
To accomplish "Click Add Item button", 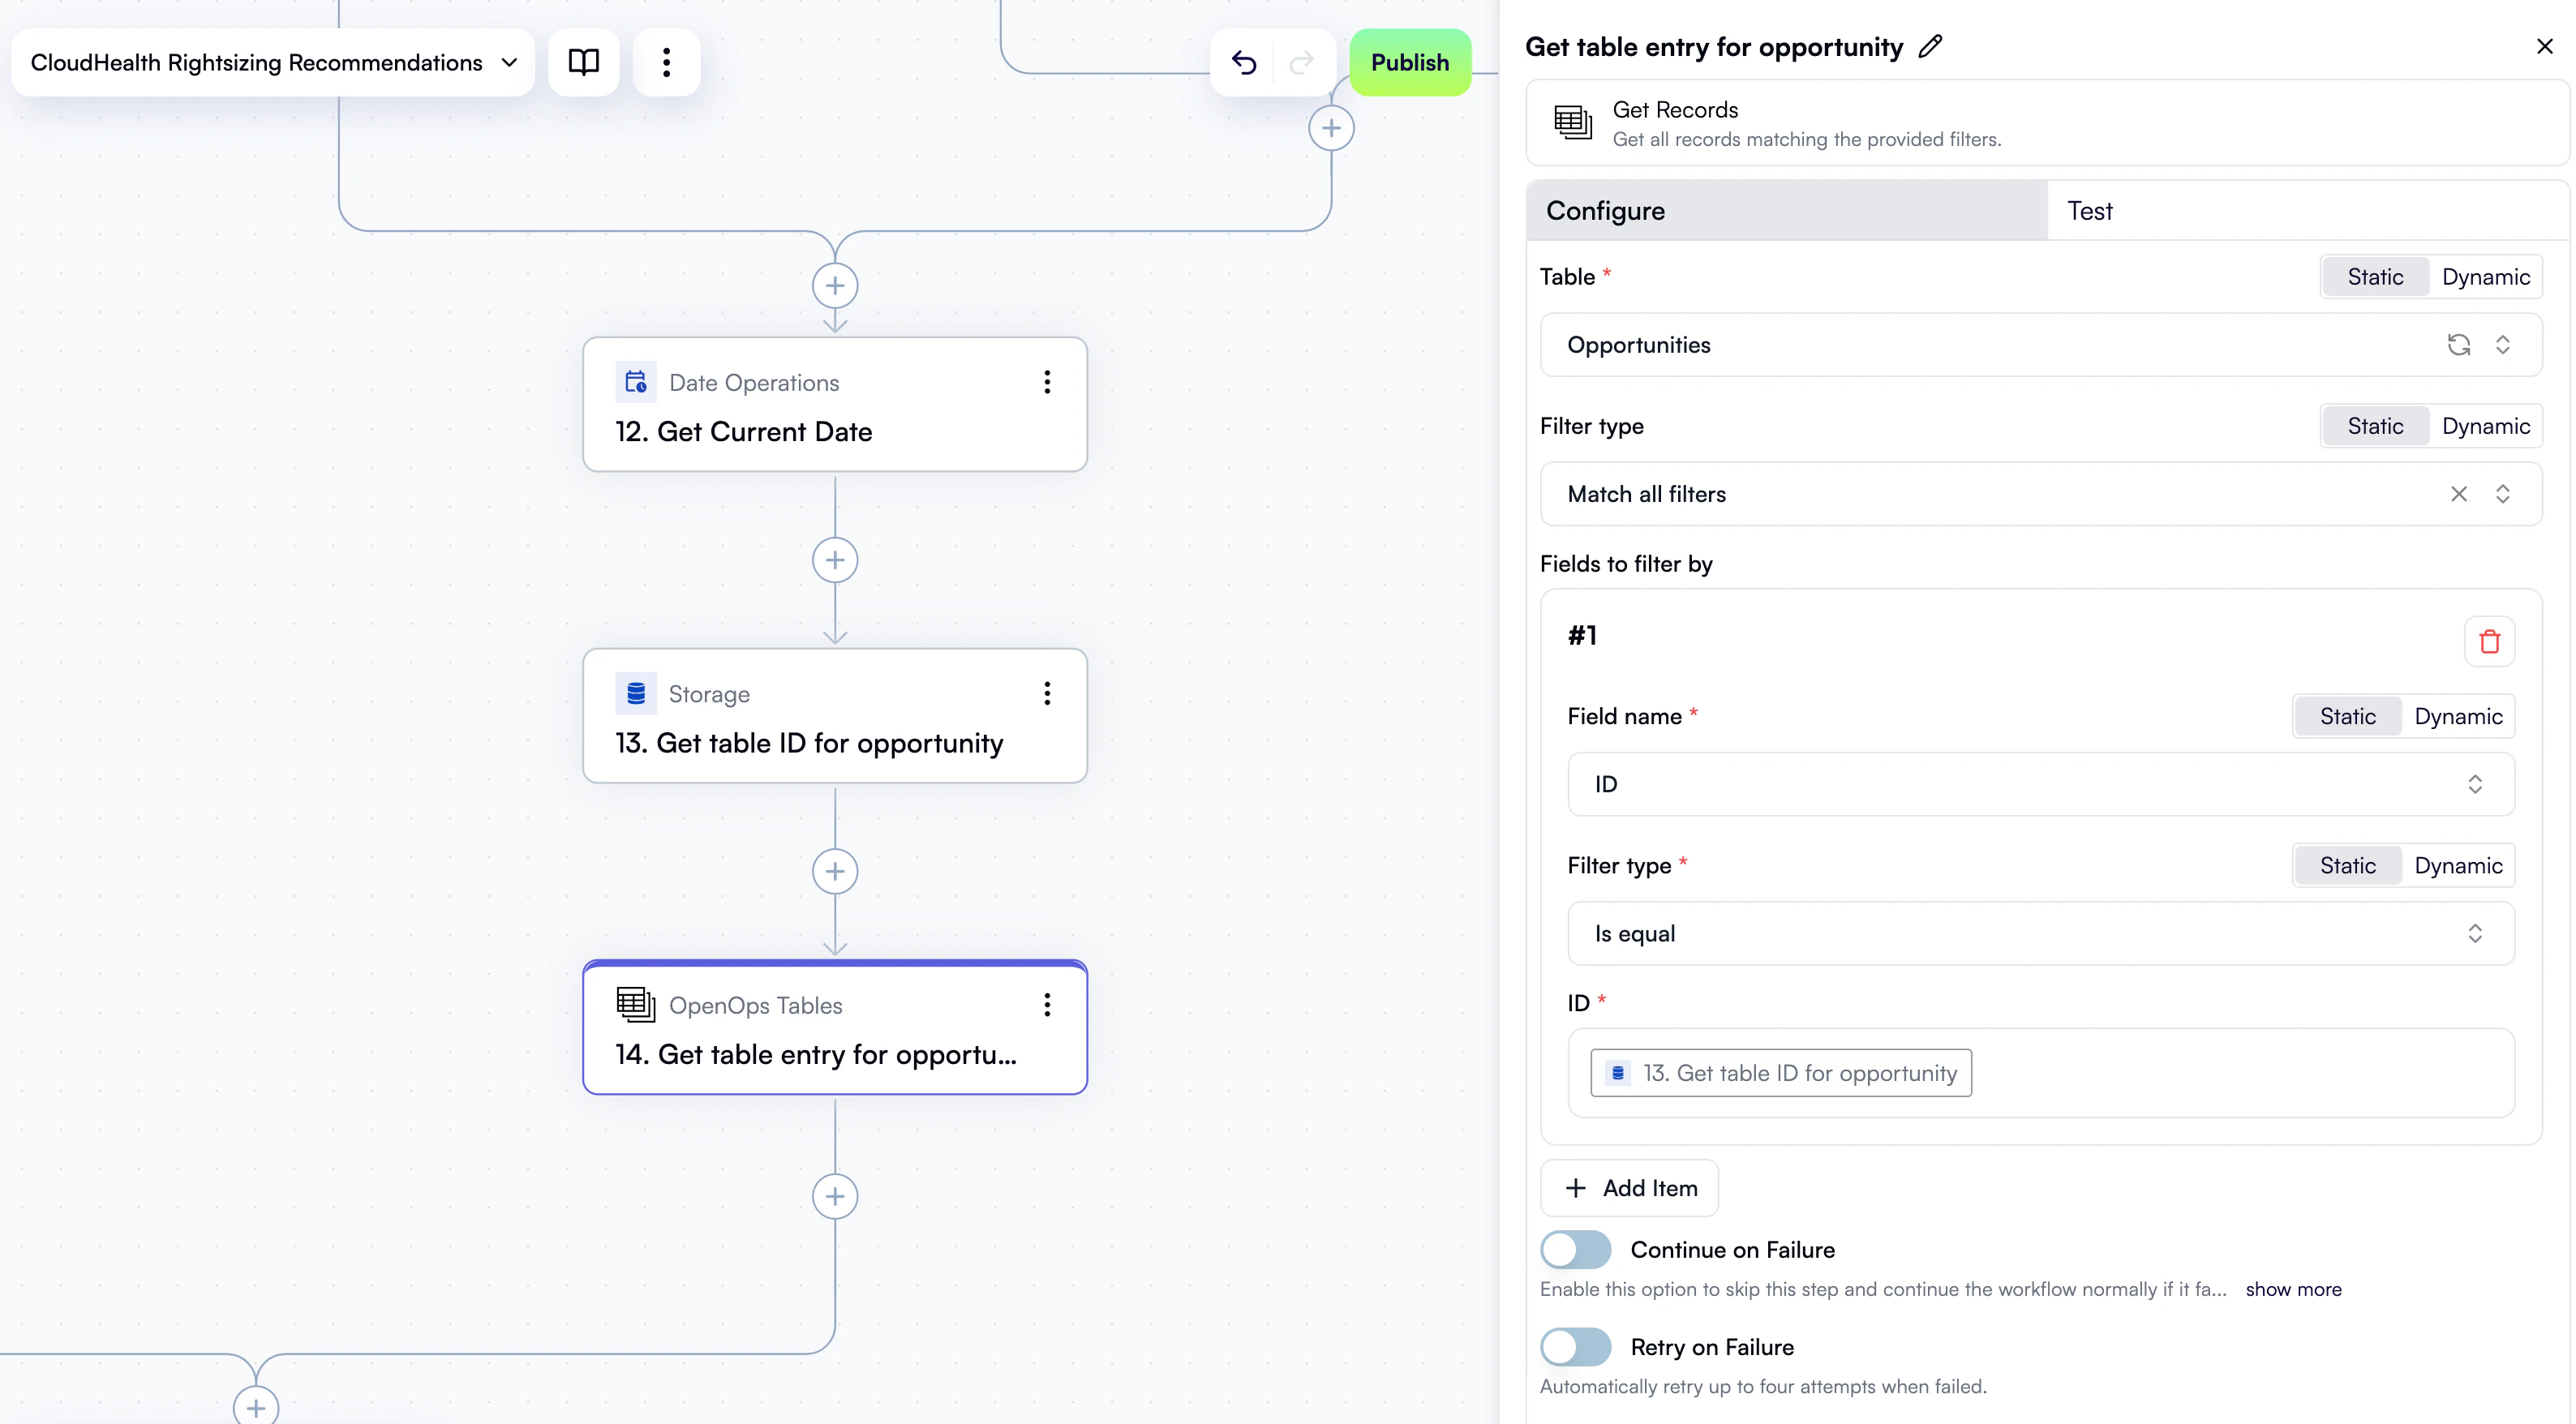I will click(x=1630, y=1188).
